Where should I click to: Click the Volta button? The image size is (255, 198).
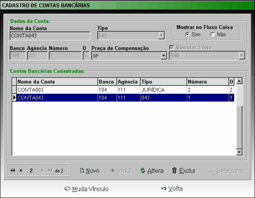[172, 189]
